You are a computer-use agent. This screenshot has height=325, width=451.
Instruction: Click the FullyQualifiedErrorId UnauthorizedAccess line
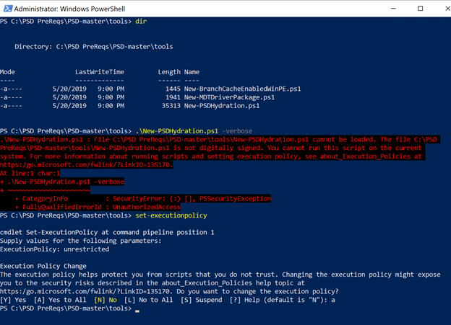pos(98,207)
